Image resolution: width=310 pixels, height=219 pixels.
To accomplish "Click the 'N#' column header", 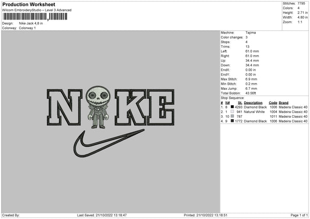I will (x=227, y=103).
